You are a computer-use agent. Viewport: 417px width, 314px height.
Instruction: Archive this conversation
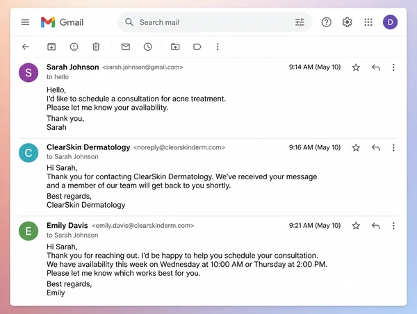click(51, 47)
